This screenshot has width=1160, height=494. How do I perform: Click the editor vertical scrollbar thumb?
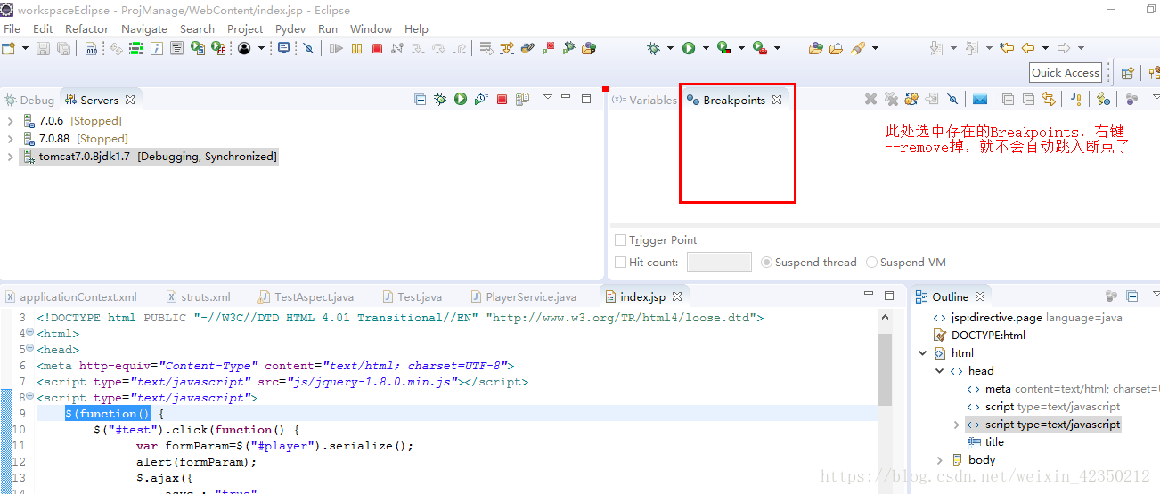[x=885, y=368]
